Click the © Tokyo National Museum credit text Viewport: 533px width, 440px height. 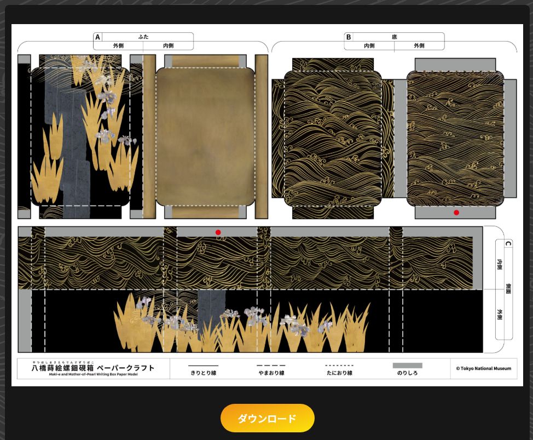coord(483,368)
